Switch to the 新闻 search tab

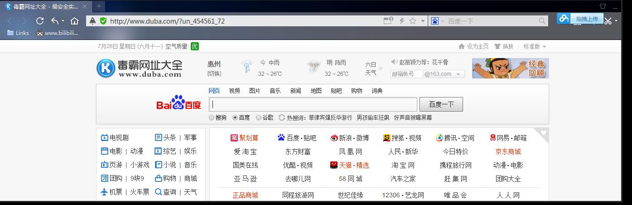pos(295,91)
